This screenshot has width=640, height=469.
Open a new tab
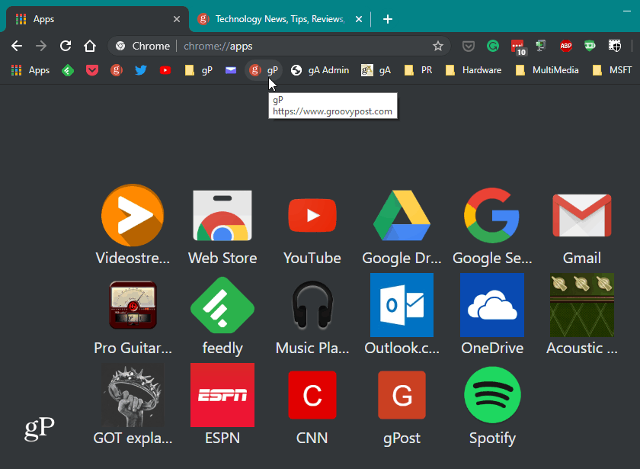(x=388, y=19)
